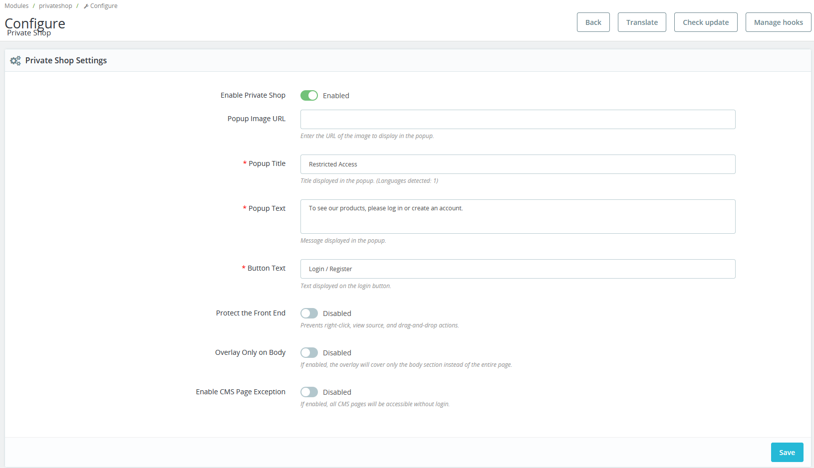Disable the Enable Private Shop toggle
Image resolution: width=814 pixels, height=468 pixels.
tap(309, 95)
